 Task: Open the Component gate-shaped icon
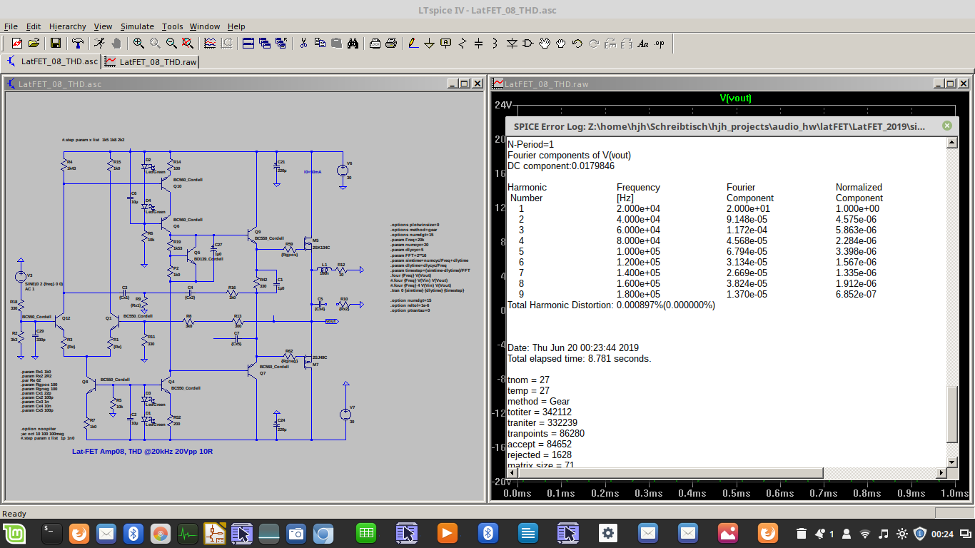(528, 44)
